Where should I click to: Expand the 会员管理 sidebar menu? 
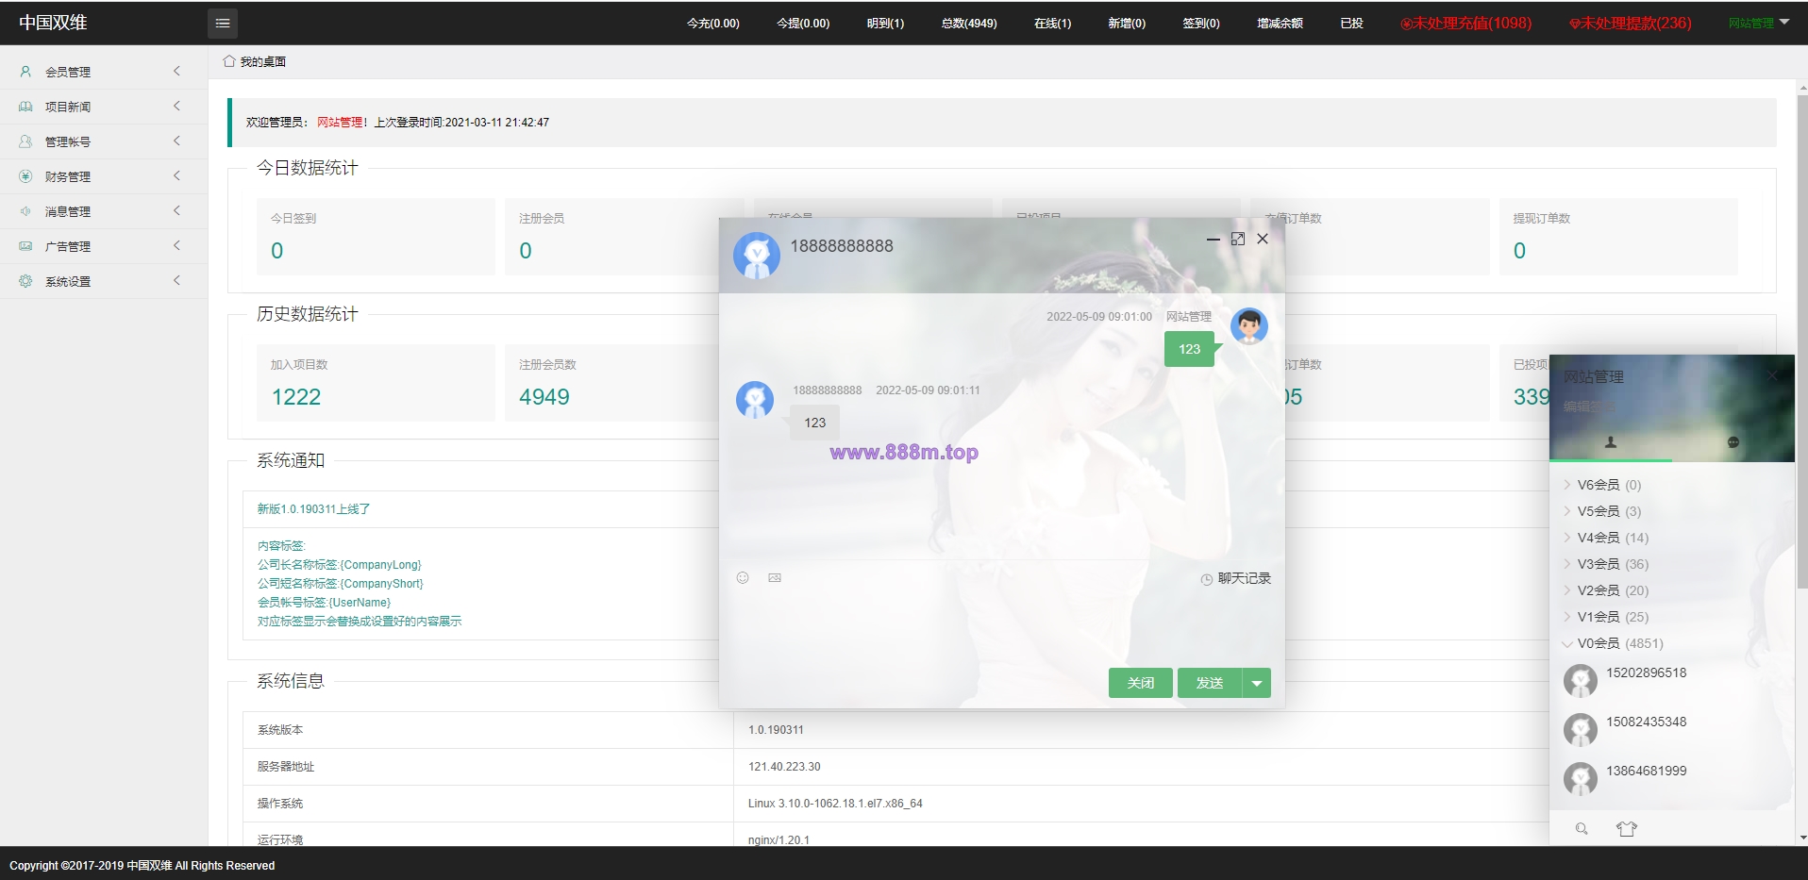pyautogui.click(x=104, y=72)
